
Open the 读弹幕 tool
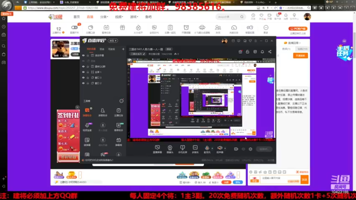pyautogui.click(x=87, y=142)
